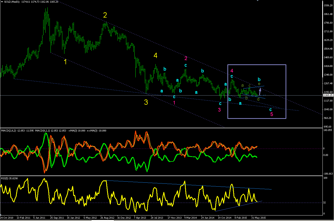Click the 1639.20 price axis value
Image resolution: width=334 pixels, height=221 pixels.
(x=328, y=40)
